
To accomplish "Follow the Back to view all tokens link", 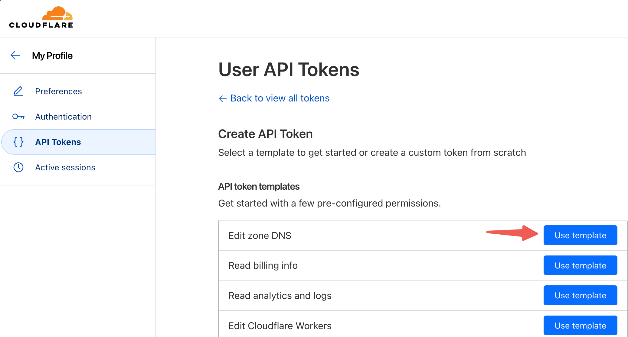I will (x=280, y=98).
